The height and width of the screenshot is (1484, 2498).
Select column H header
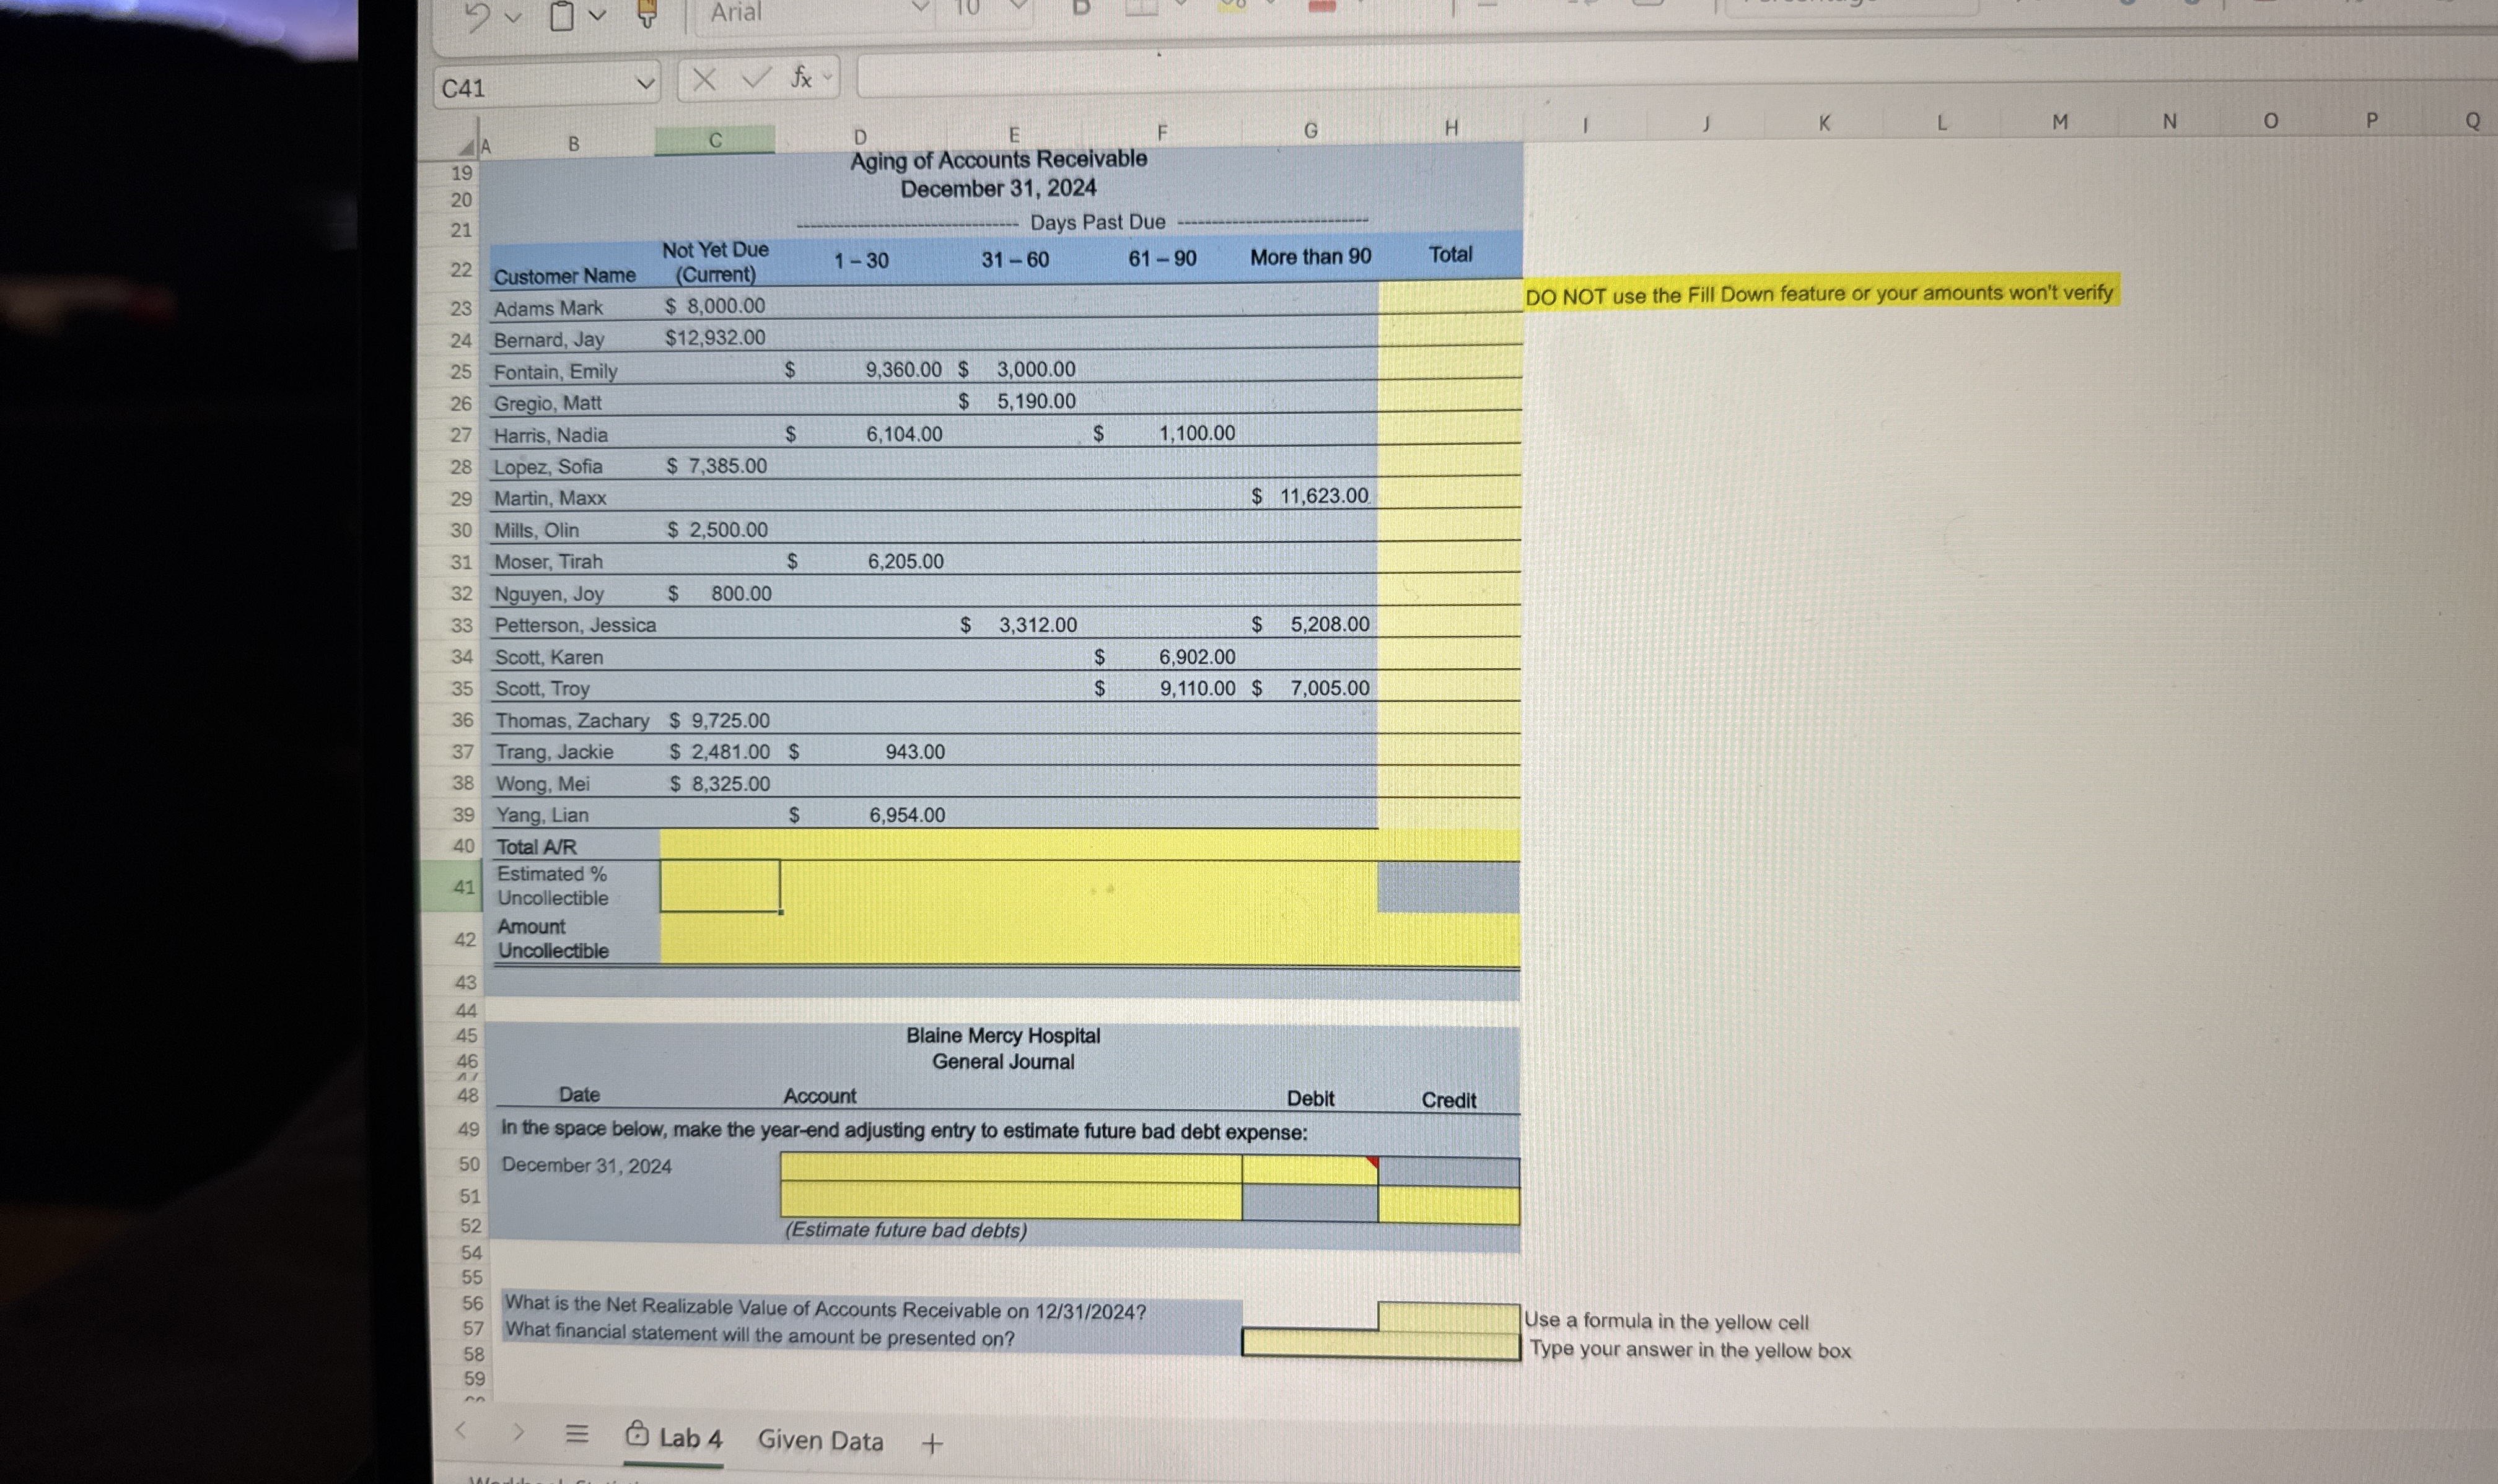click(x=1451, y=128)
